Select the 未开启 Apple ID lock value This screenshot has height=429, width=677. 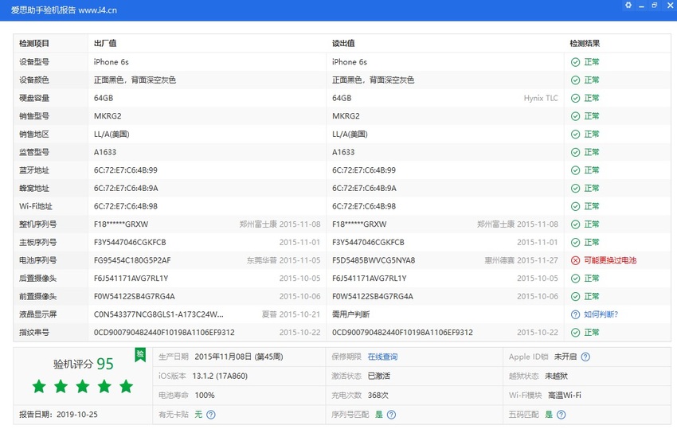[x=565, y=357]
